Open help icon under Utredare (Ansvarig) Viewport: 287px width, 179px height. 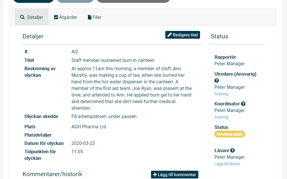(x=217, y=80)
